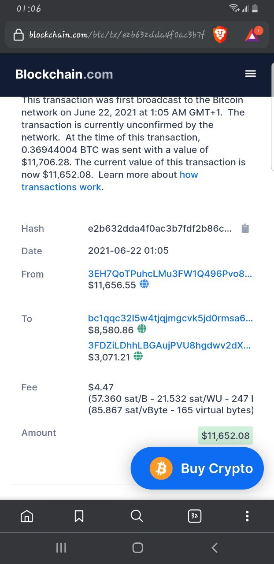Open recipient address bc1qqc32l5w4tjqjmgcvk5jd0rmsa6
This screenshot has height=564, width=274.
(x=170, y=318)
